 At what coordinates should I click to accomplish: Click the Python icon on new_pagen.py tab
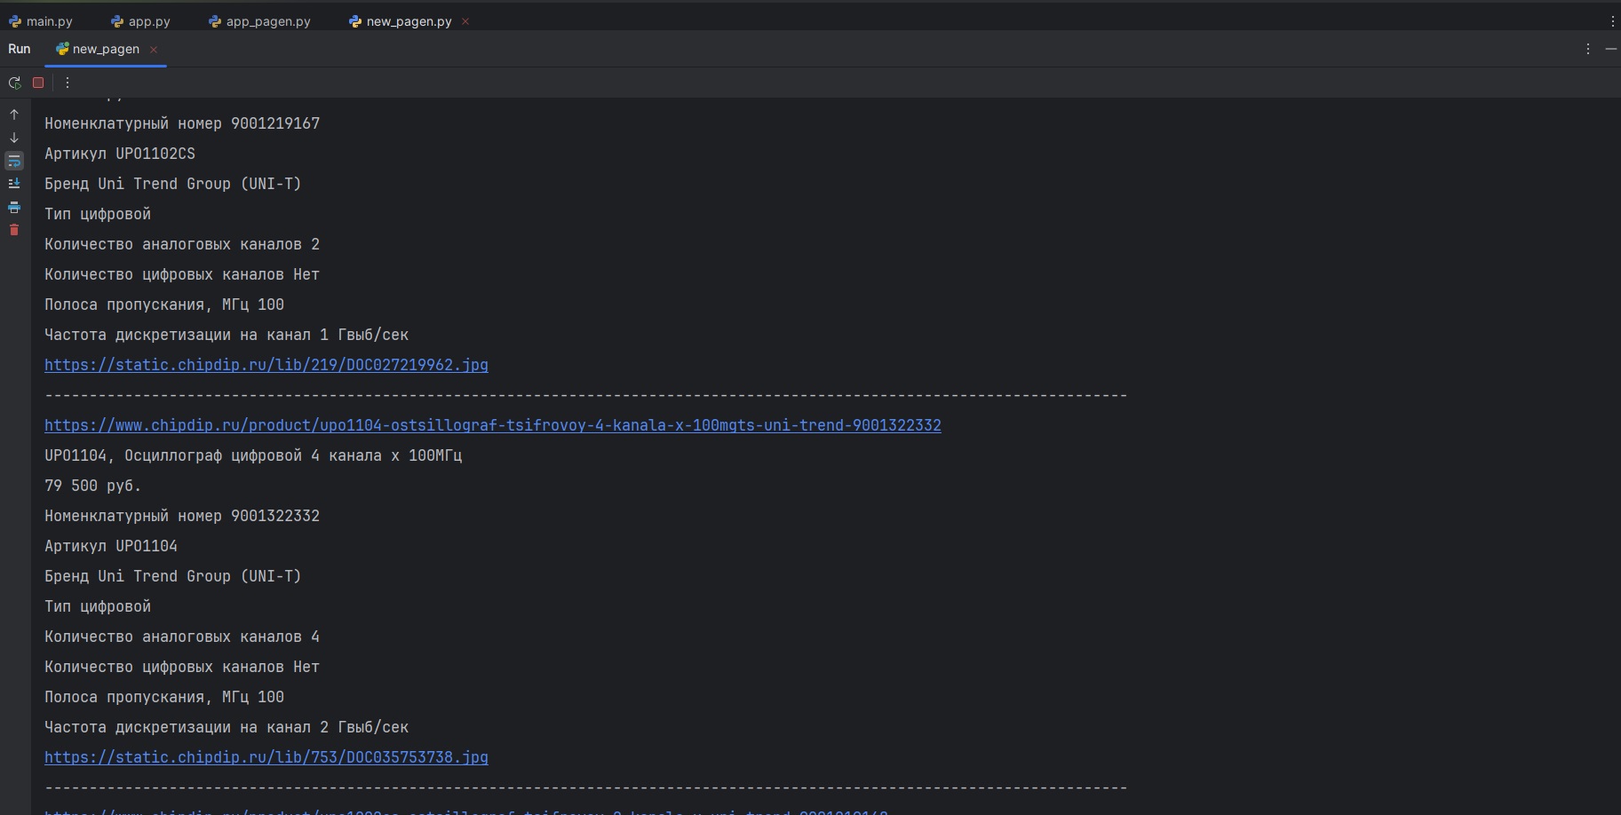(x=355, y=21)
